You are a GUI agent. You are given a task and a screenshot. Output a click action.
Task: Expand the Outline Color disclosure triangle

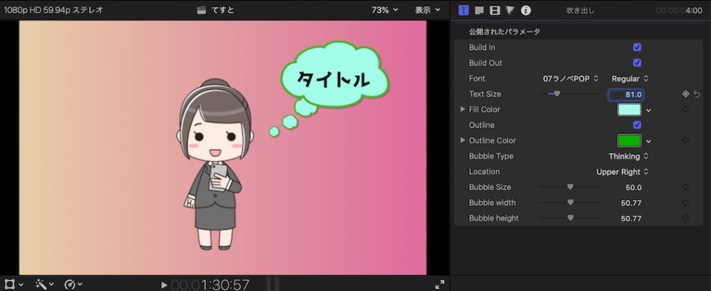point(462,140)
